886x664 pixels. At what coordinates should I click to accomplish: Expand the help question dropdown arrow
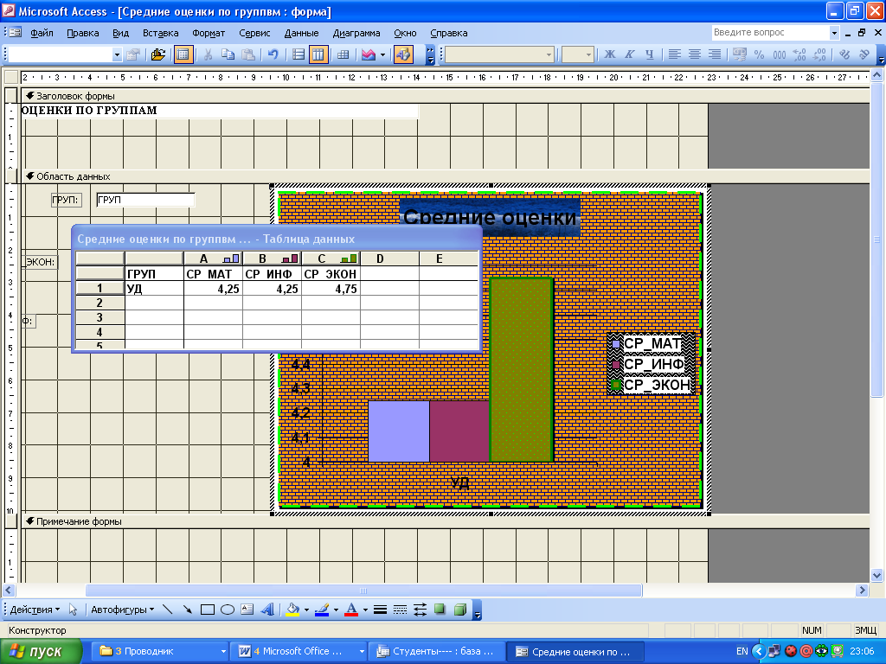click(x=834, y=34)
